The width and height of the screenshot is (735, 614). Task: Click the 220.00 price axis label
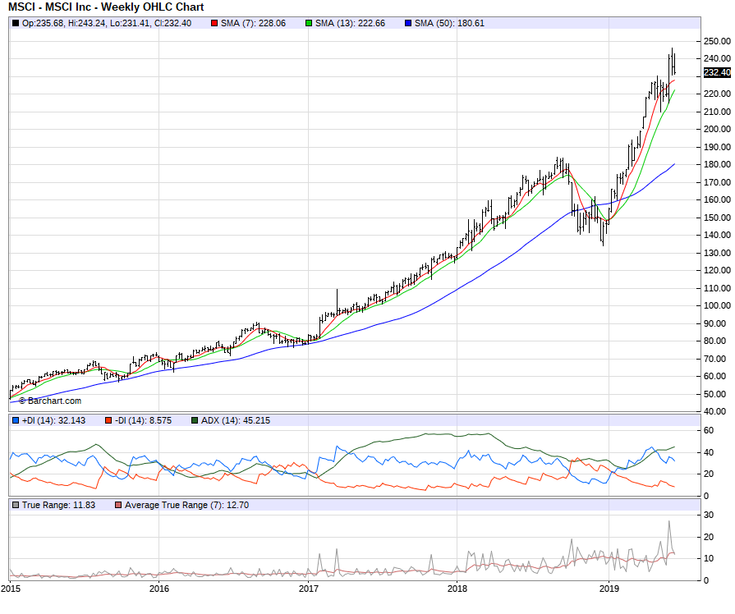click(x=717, y=94)
